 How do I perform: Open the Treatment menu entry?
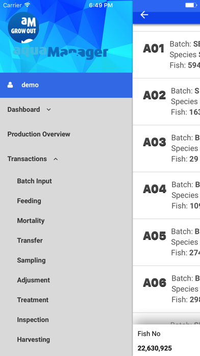pos(33,300)
